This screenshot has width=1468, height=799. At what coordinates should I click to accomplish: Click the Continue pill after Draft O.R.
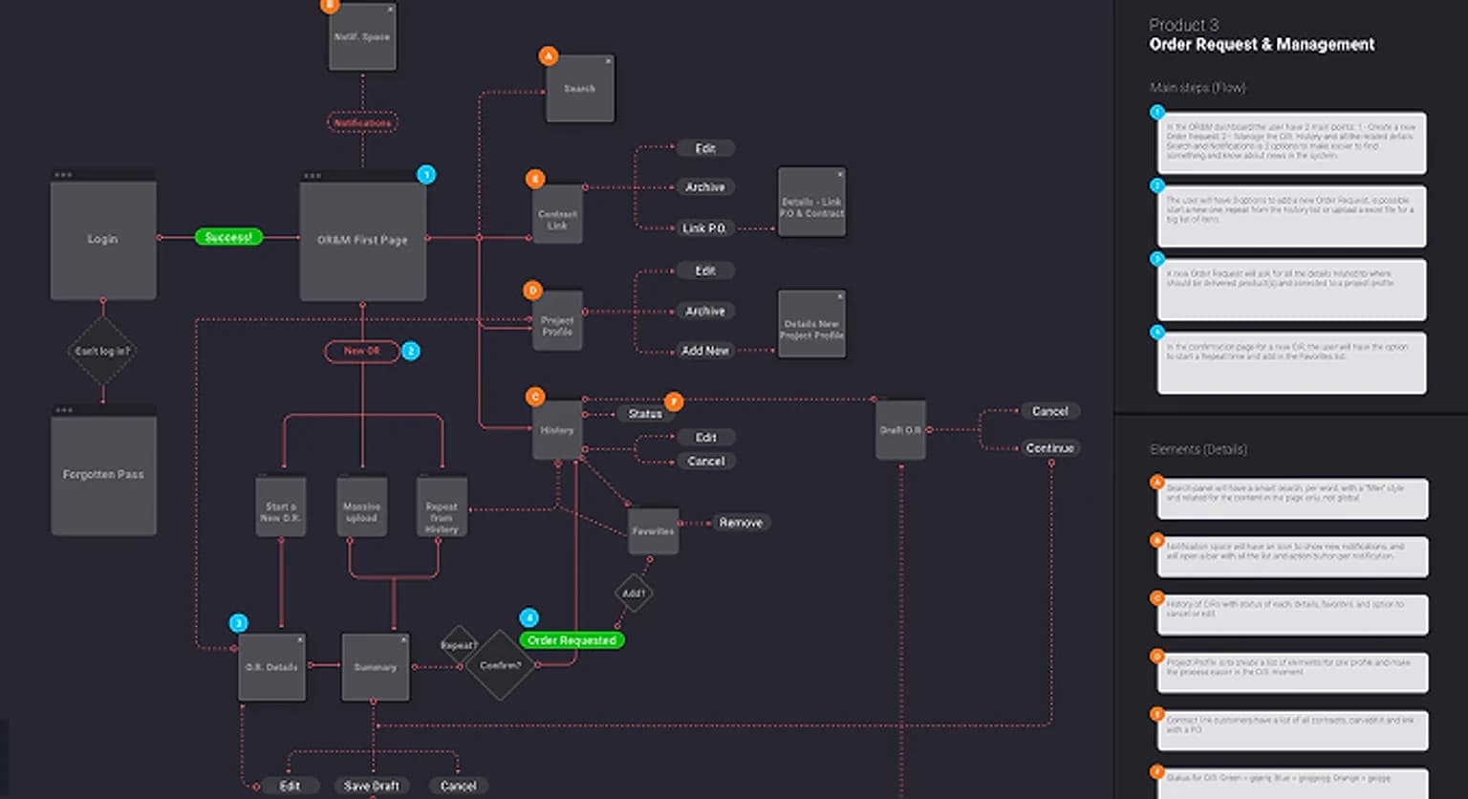[x=1049, y=448]
